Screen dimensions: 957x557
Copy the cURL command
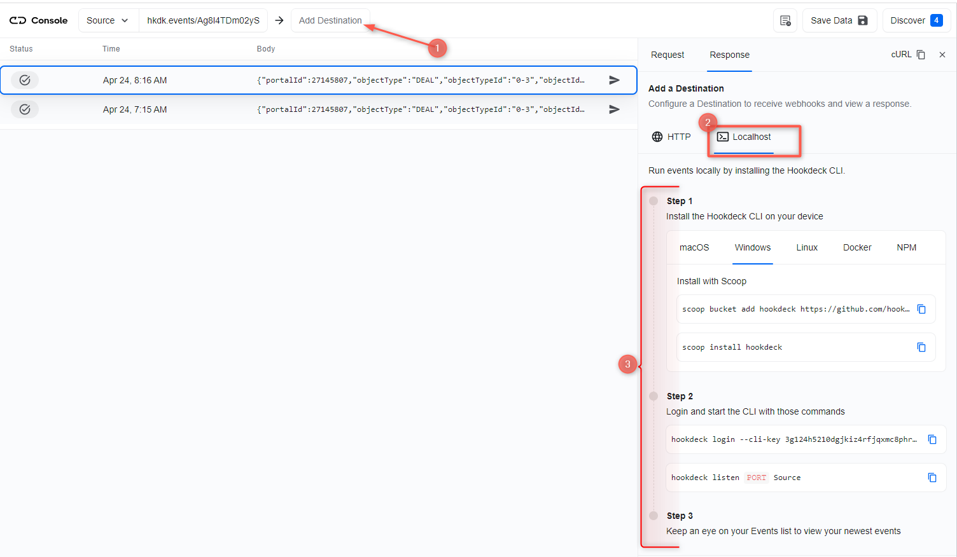click(x=920, y=55)
